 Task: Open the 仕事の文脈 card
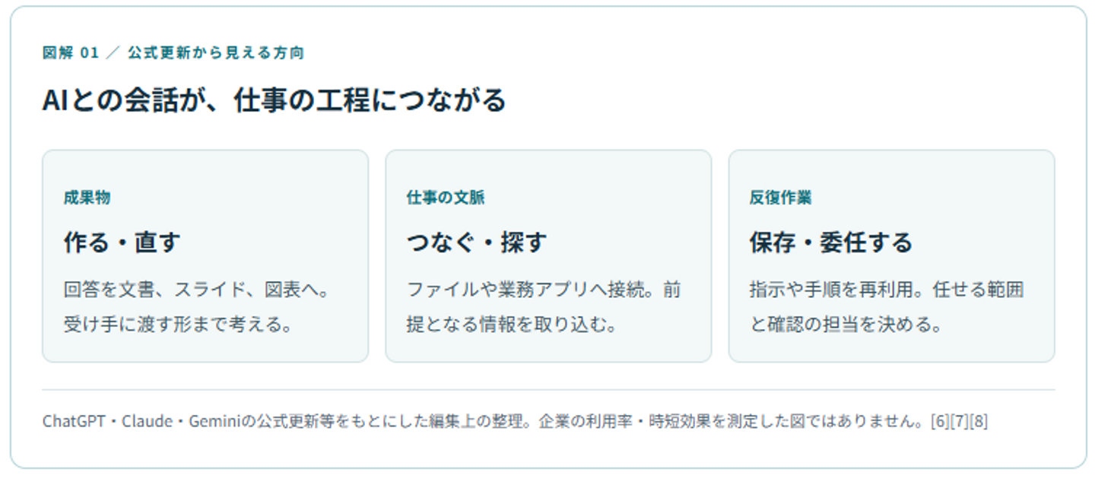pos(548,255)
